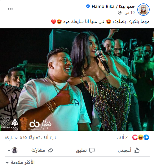Image resolution: width=154 pixels, height=167 pixels.
Task: Click the 19 hours timestamp link
Action: point(130,13)
